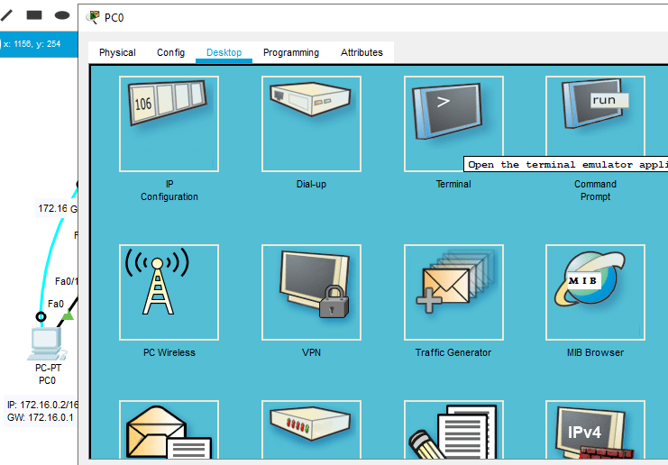This screenshot has height=465, width=668.
Task: Click the MIB Browser label
Action: [x=595, y=352]
